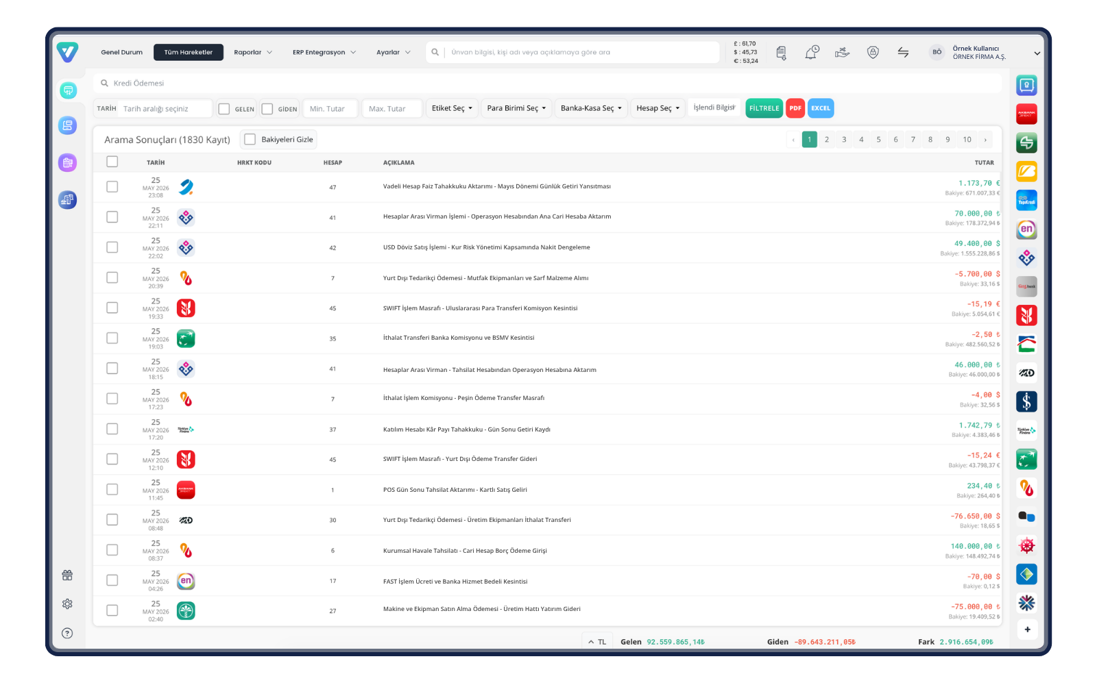Screen dimensions: 1097x685
Task: Click the FİLTRELE button
Action: (x=764, y=108)
